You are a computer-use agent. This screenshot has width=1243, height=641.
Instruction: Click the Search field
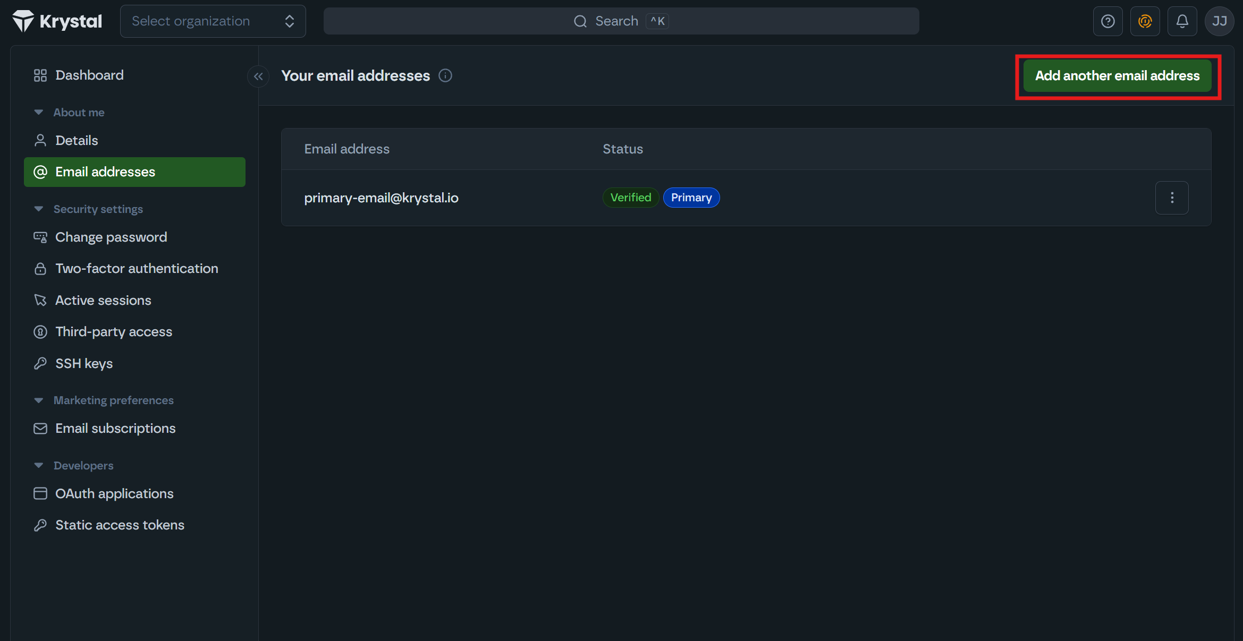coord(621,21)
